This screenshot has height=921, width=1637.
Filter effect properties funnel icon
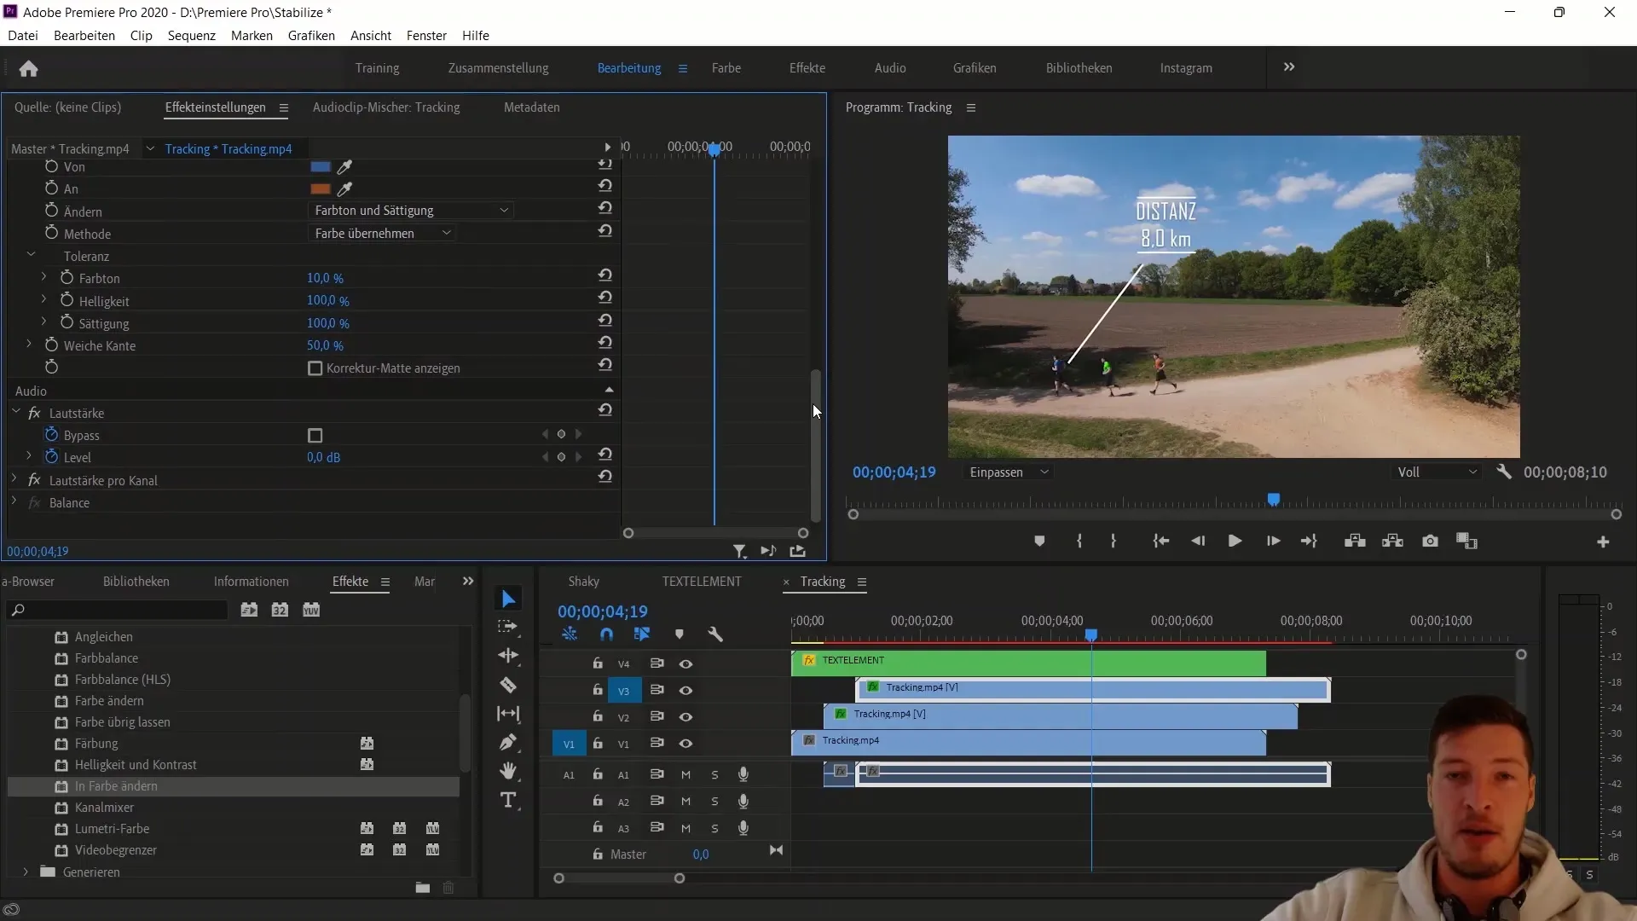click(739, 552)
